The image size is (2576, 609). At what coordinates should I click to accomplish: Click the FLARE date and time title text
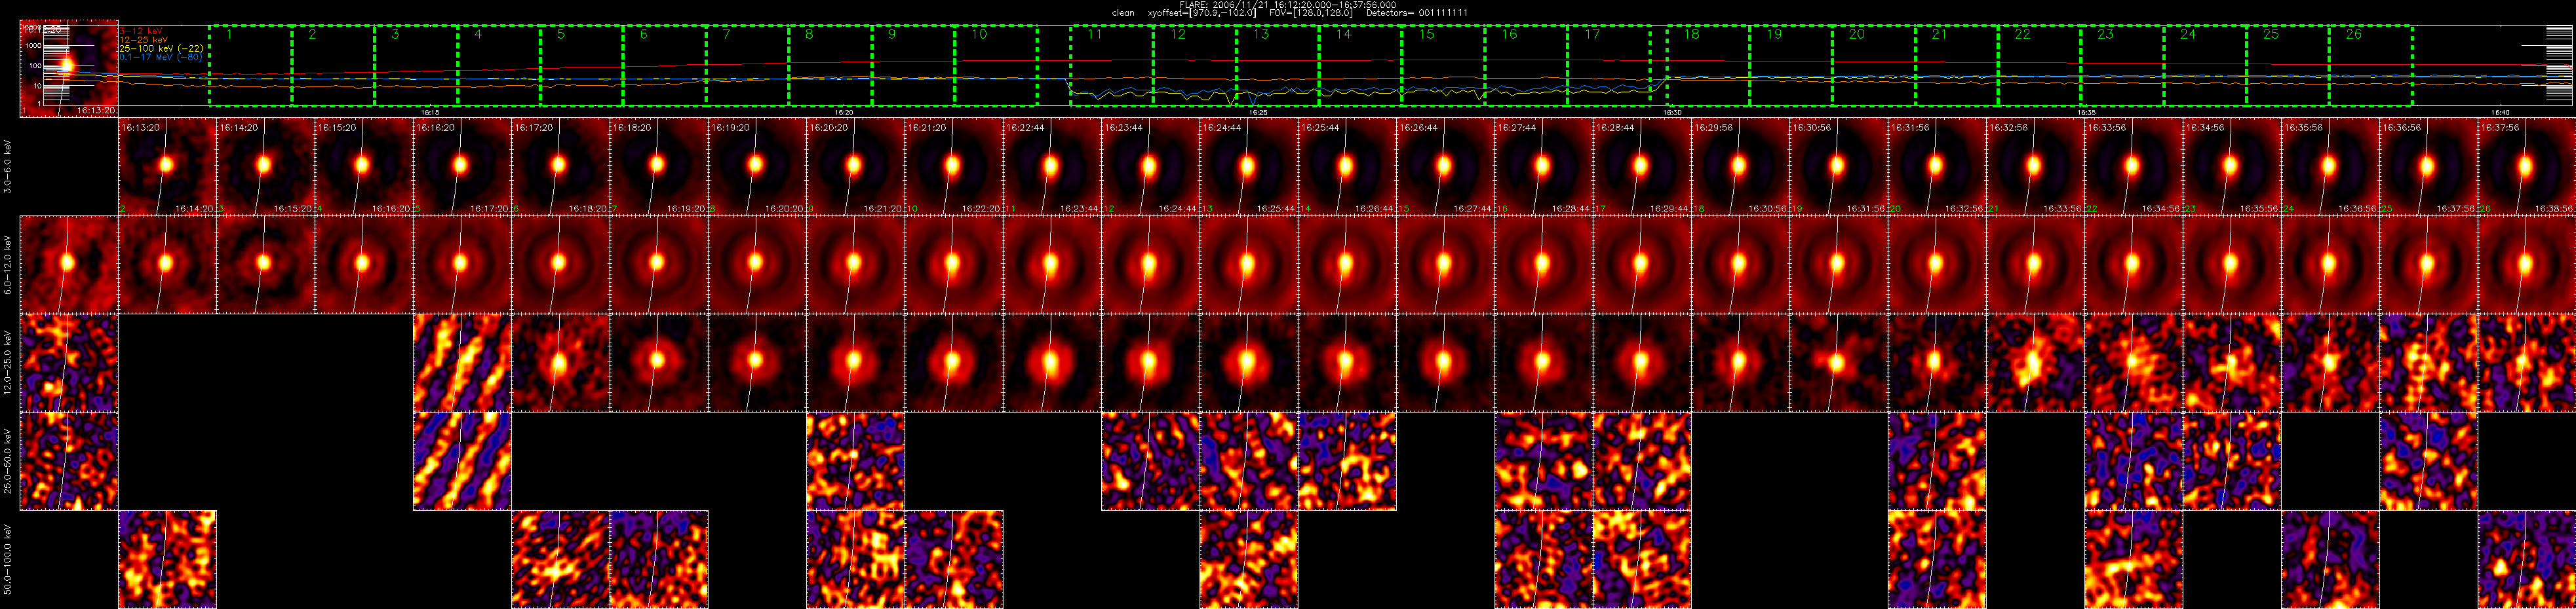tap(1288, 5)
